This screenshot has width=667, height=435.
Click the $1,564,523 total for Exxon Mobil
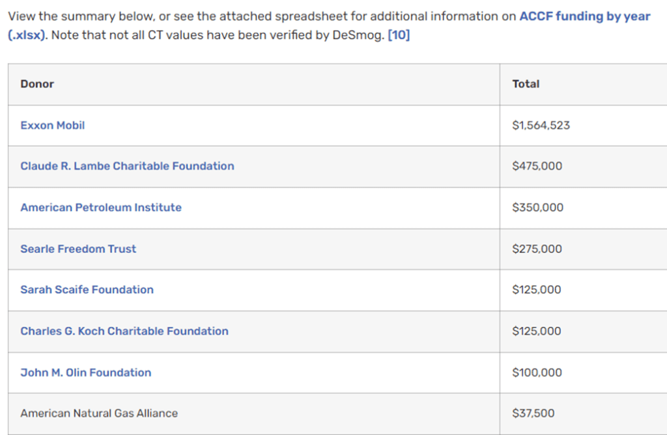(541, 125)
